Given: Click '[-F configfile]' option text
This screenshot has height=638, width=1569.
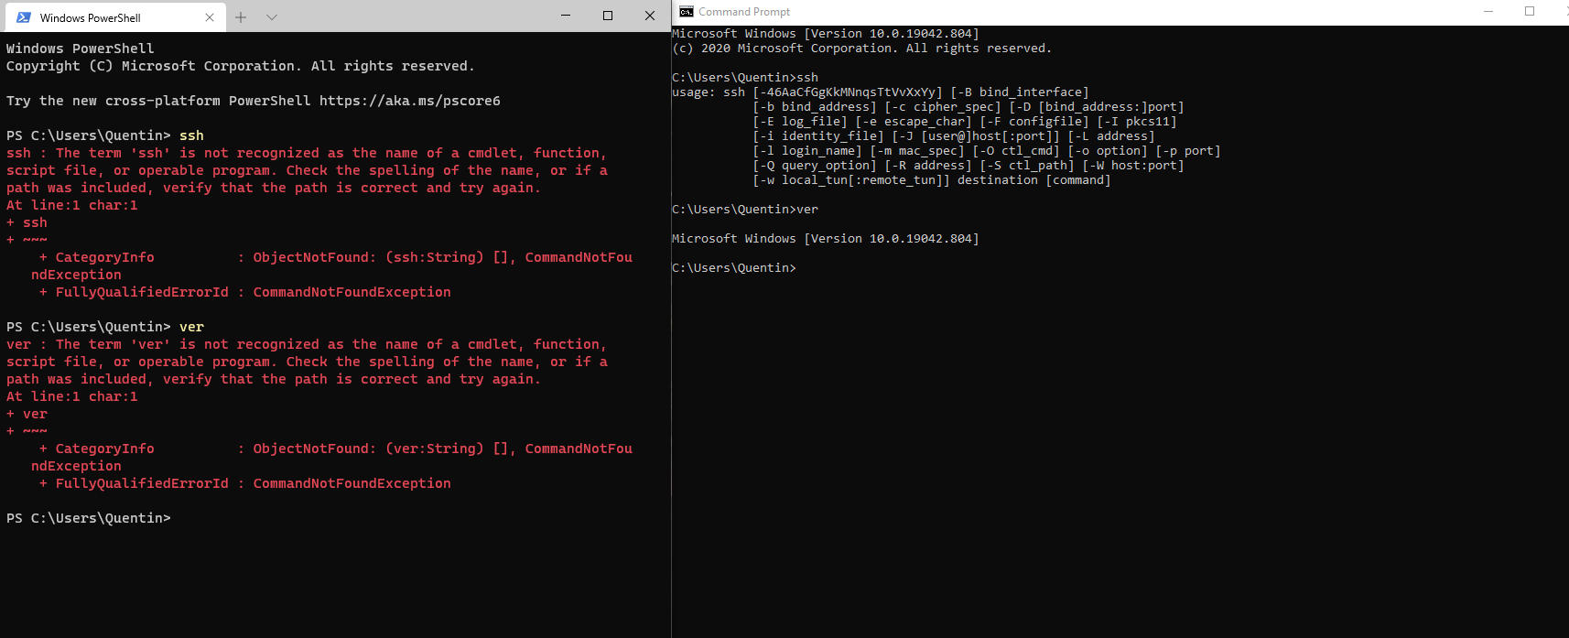Looking at the screenshot, I should click(1034, 122).
